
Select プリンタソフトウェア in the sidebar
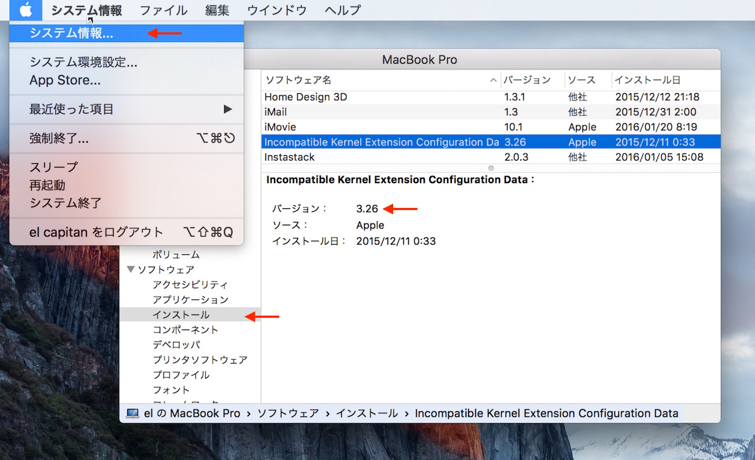200,360
